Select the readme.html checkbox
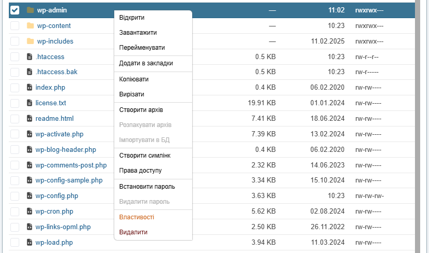This screenshot has width=429, height=253. point(15,119)
